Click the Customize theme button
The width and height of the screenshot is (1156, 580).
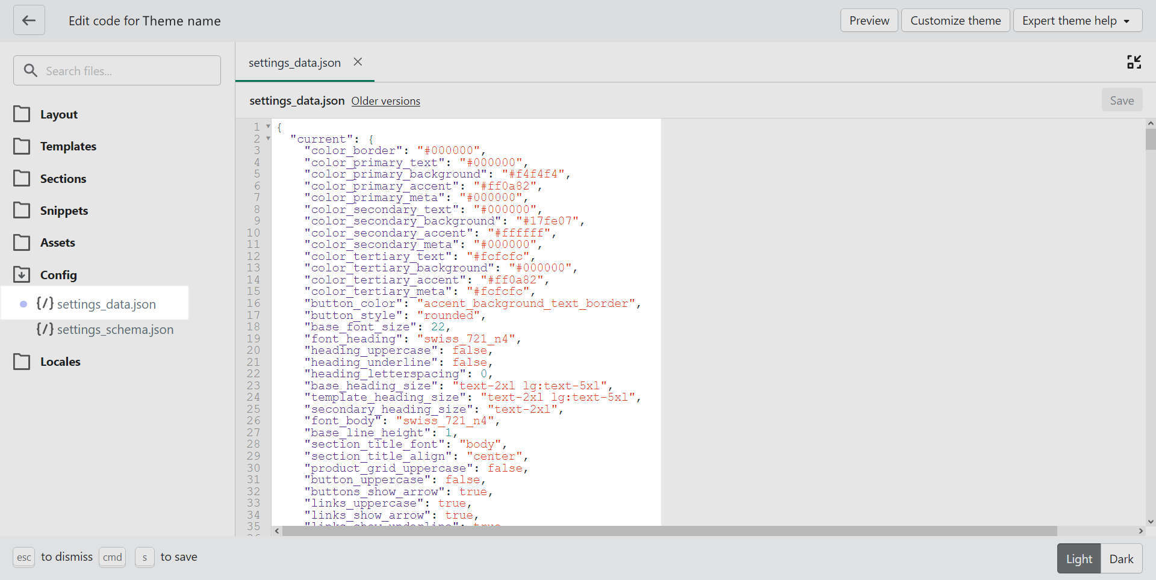tap(956, 20)
